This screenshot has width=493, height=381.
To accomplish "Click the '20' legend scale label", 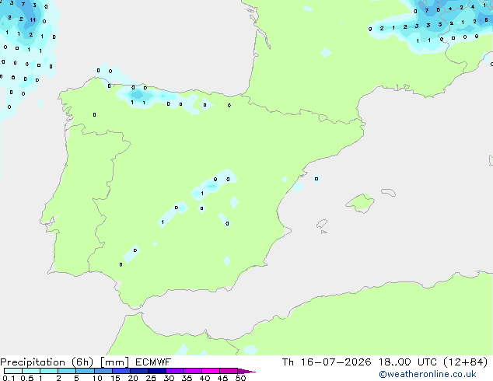I will coord(133,378).
